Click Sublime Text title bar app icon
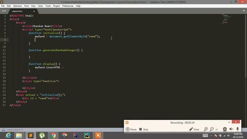Viewport: 247px width, 139px height. pos(2,2)
